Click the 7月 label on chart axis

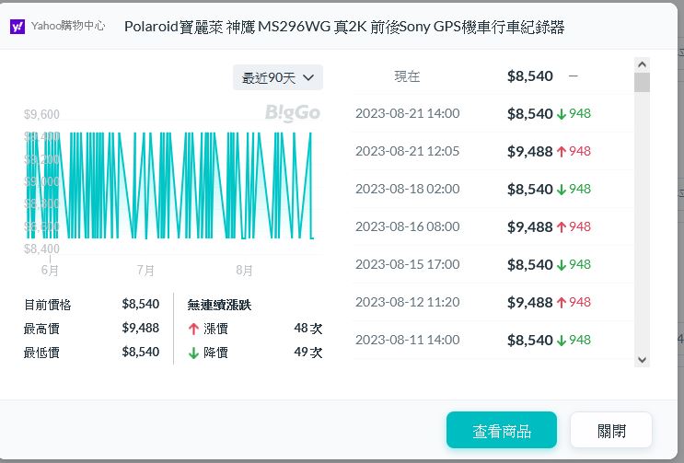(145, 271)
